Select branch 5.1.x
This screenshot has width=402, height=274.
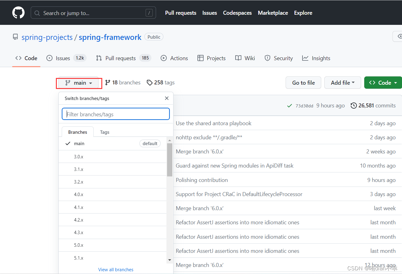tap(113, 258)
